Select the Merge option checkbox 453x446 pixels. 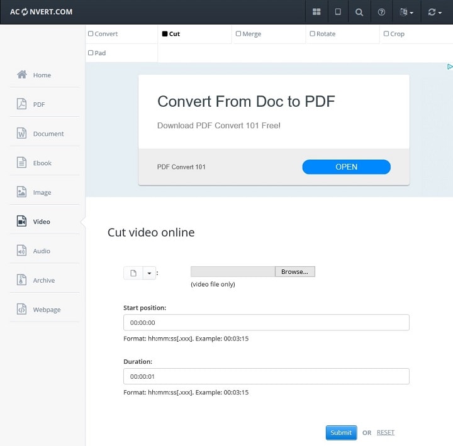pyautogui.click(x=238, y=34)
